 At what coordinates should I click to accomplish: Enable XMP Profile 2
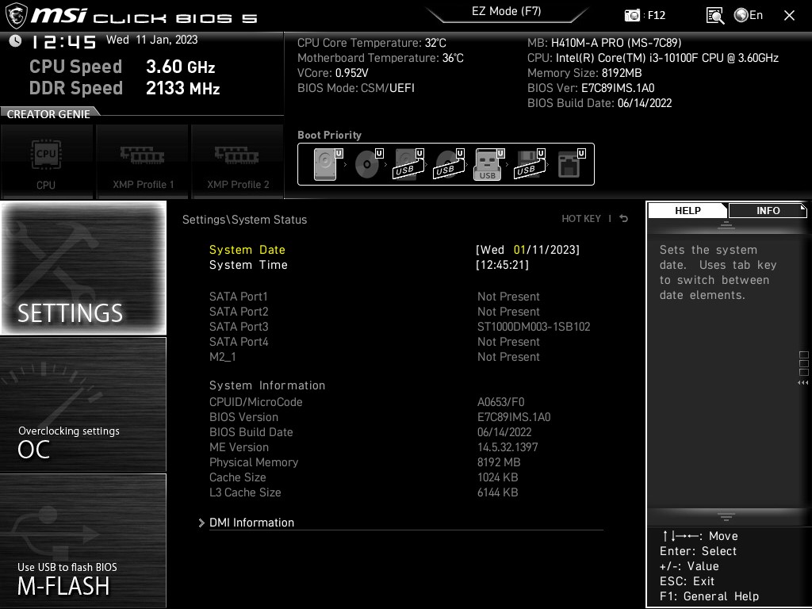[237, 162]
